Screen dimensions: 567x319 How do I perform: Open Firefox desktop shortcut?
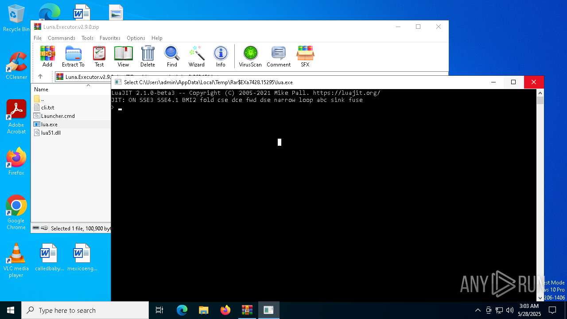(x=16, y=162)
